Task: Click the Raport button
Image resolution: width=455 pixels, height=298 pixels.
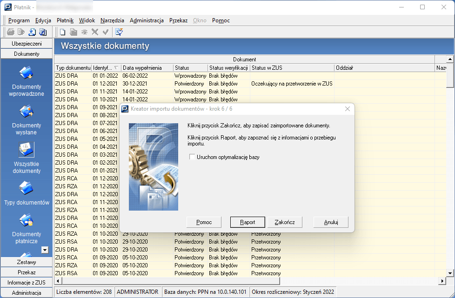Action: (248, 222)
